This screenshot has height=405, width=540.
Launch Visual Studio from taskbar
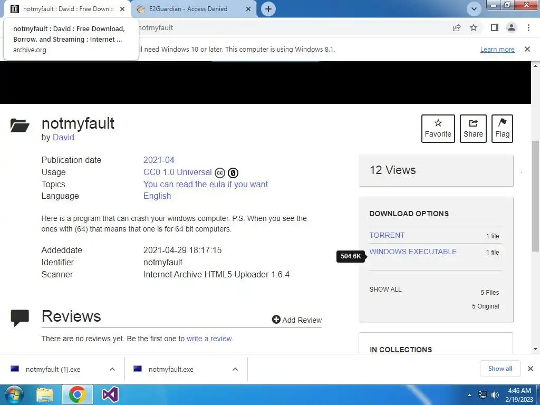pyautogui.click(x=110, y=395)
